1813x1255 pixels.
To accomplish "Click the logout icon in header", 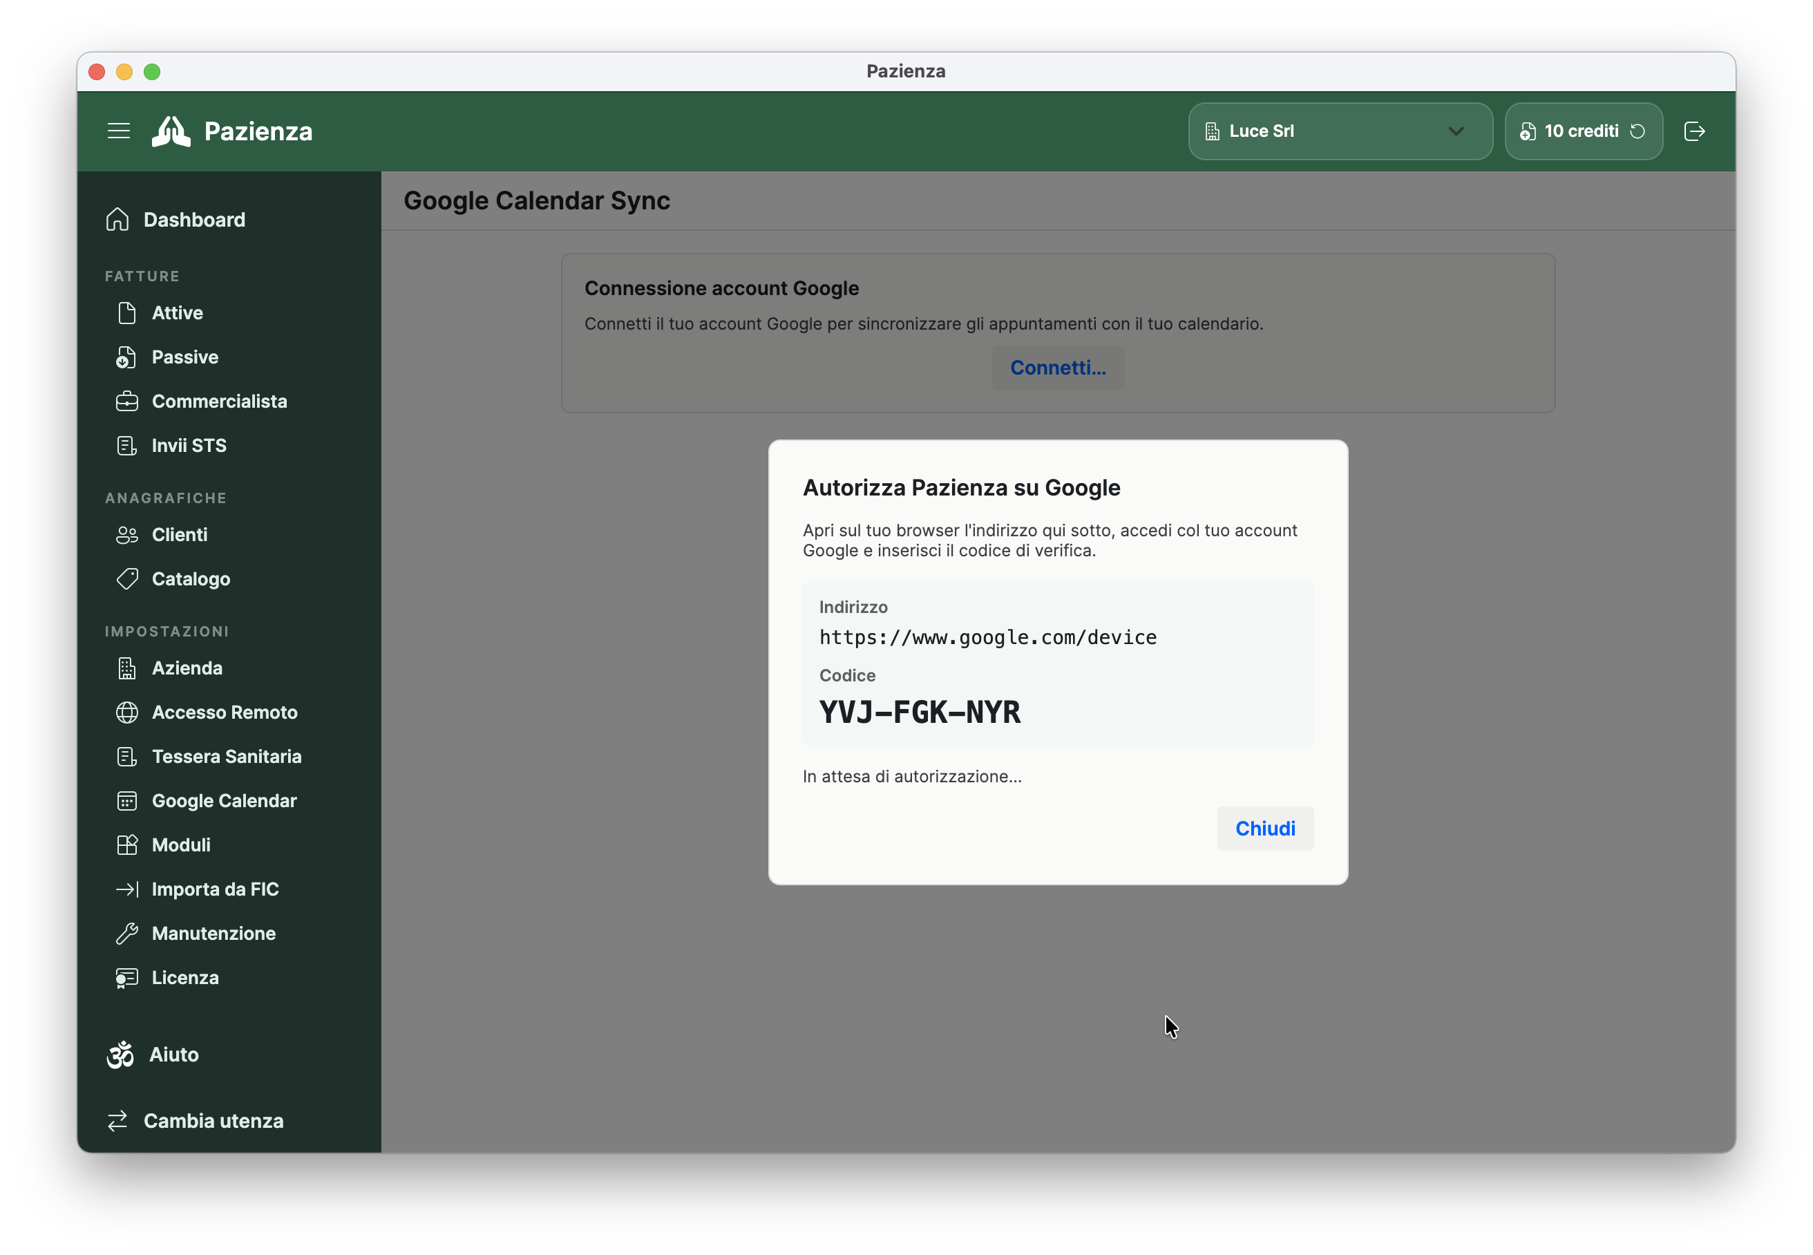I will [x=1694, y=131].
